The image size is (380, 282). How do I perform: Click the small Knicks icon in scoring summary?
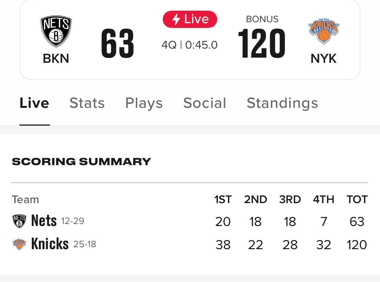19,244
